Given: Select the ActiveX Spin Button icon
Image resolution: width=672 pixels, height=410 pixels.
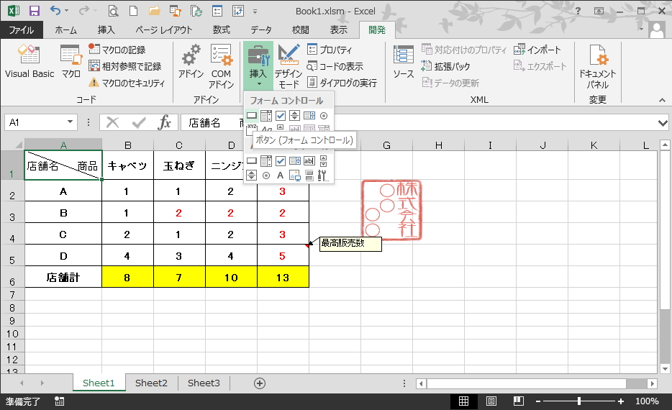Looking at the screenshot, I should (x=252, y=176).
